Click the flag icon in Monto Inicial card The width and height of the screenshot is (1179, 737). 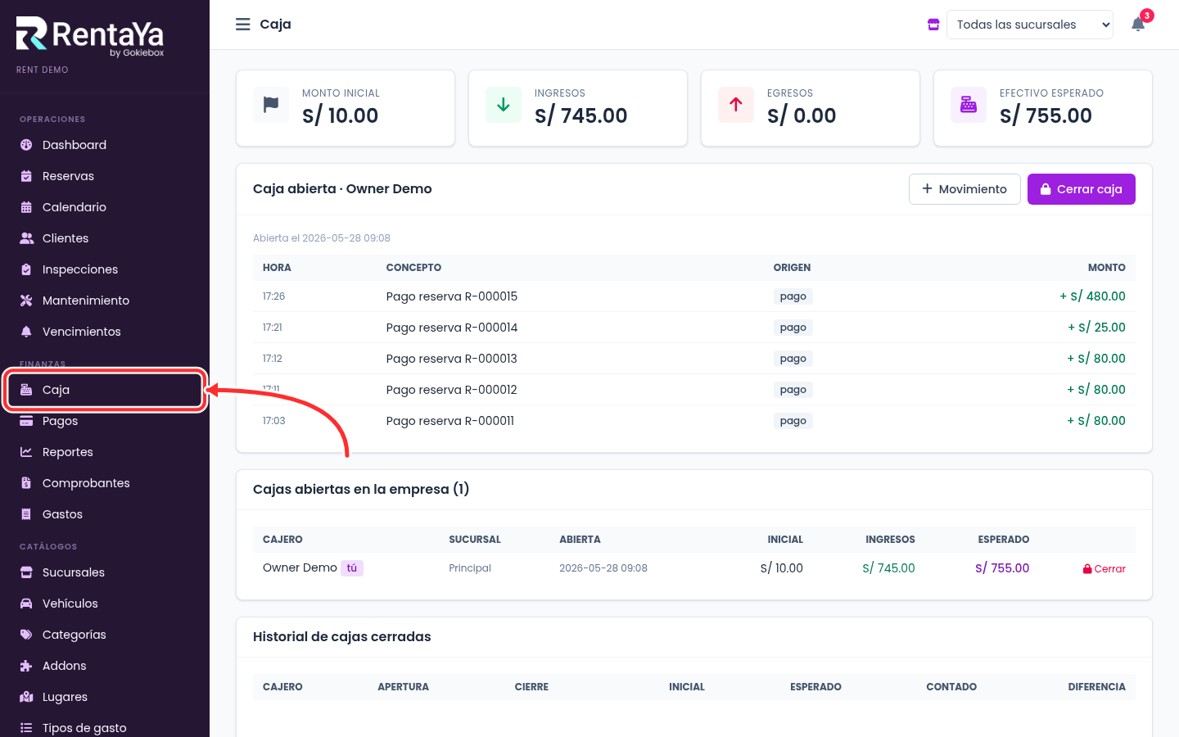271,105
